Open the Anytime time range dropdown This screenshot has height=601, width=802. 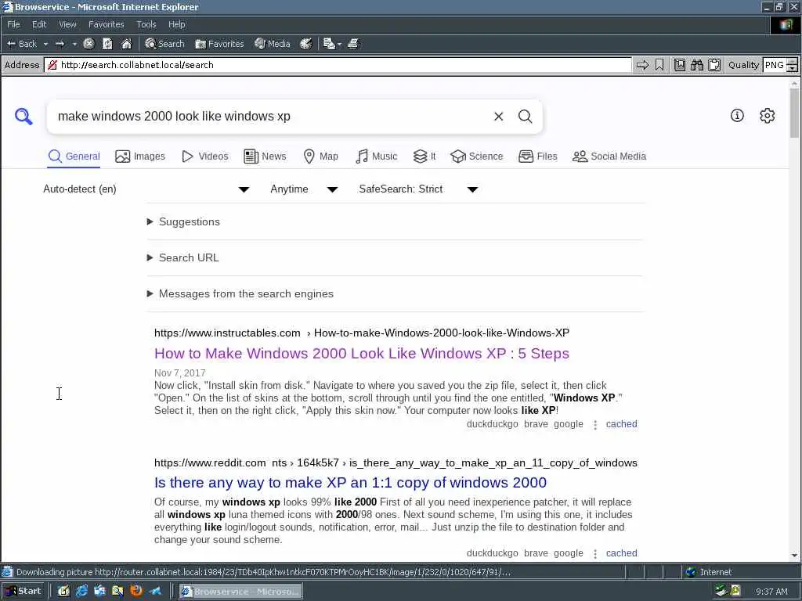pos(304,189)
